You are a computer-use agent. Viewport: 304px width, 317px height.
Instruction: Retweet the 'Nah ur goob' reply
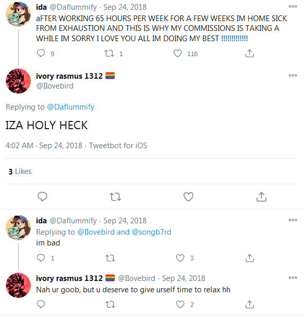tap(111, 305)
